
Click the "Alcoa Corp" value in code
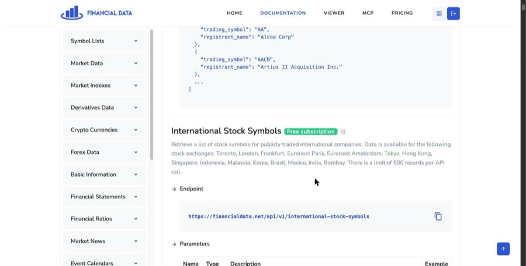pyautogui.click(x=275, y=37)
